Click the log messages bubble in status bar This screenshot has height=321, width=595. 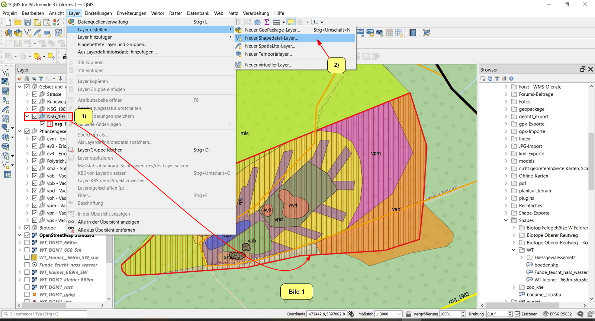pos(580,314)
